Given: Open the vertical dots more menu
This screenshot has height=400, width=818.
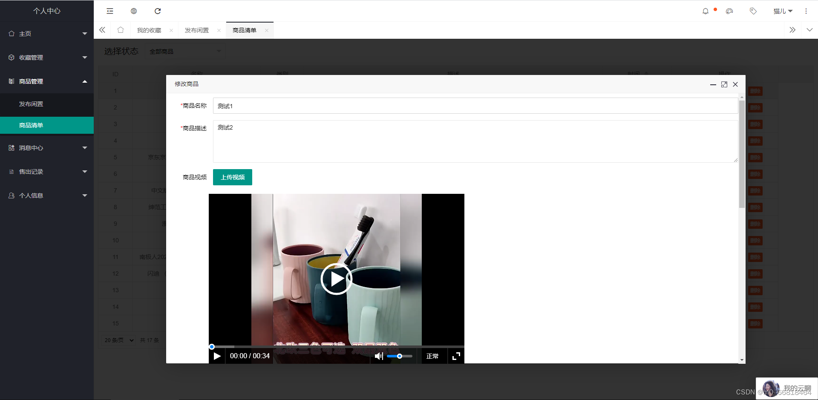Looking at the screenshot, I should tap(806, 11).
